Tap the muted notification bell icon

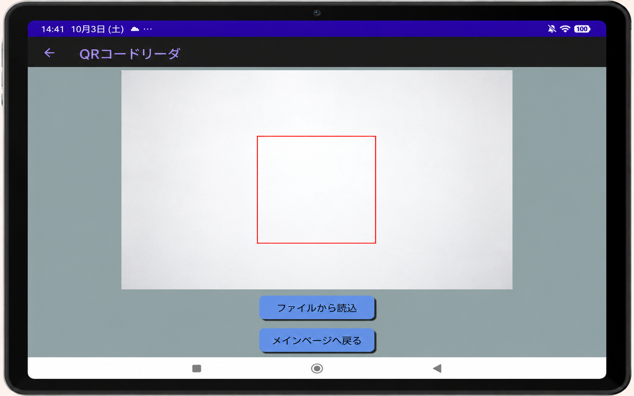point(552,29)
